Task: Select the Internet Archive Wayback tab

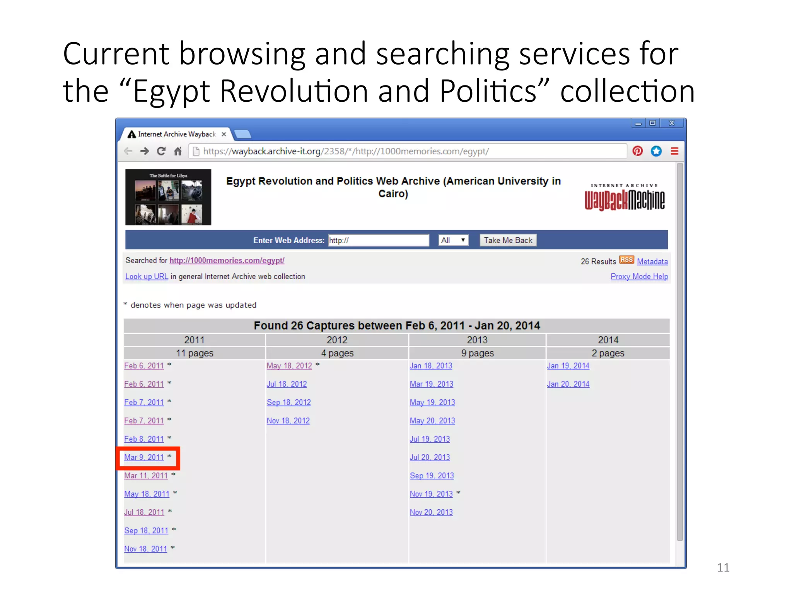Action: [x=177, y=134]
